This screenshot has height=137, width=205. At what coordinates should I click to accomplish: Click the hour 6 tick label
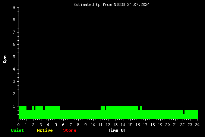click(x=63, y=125)
